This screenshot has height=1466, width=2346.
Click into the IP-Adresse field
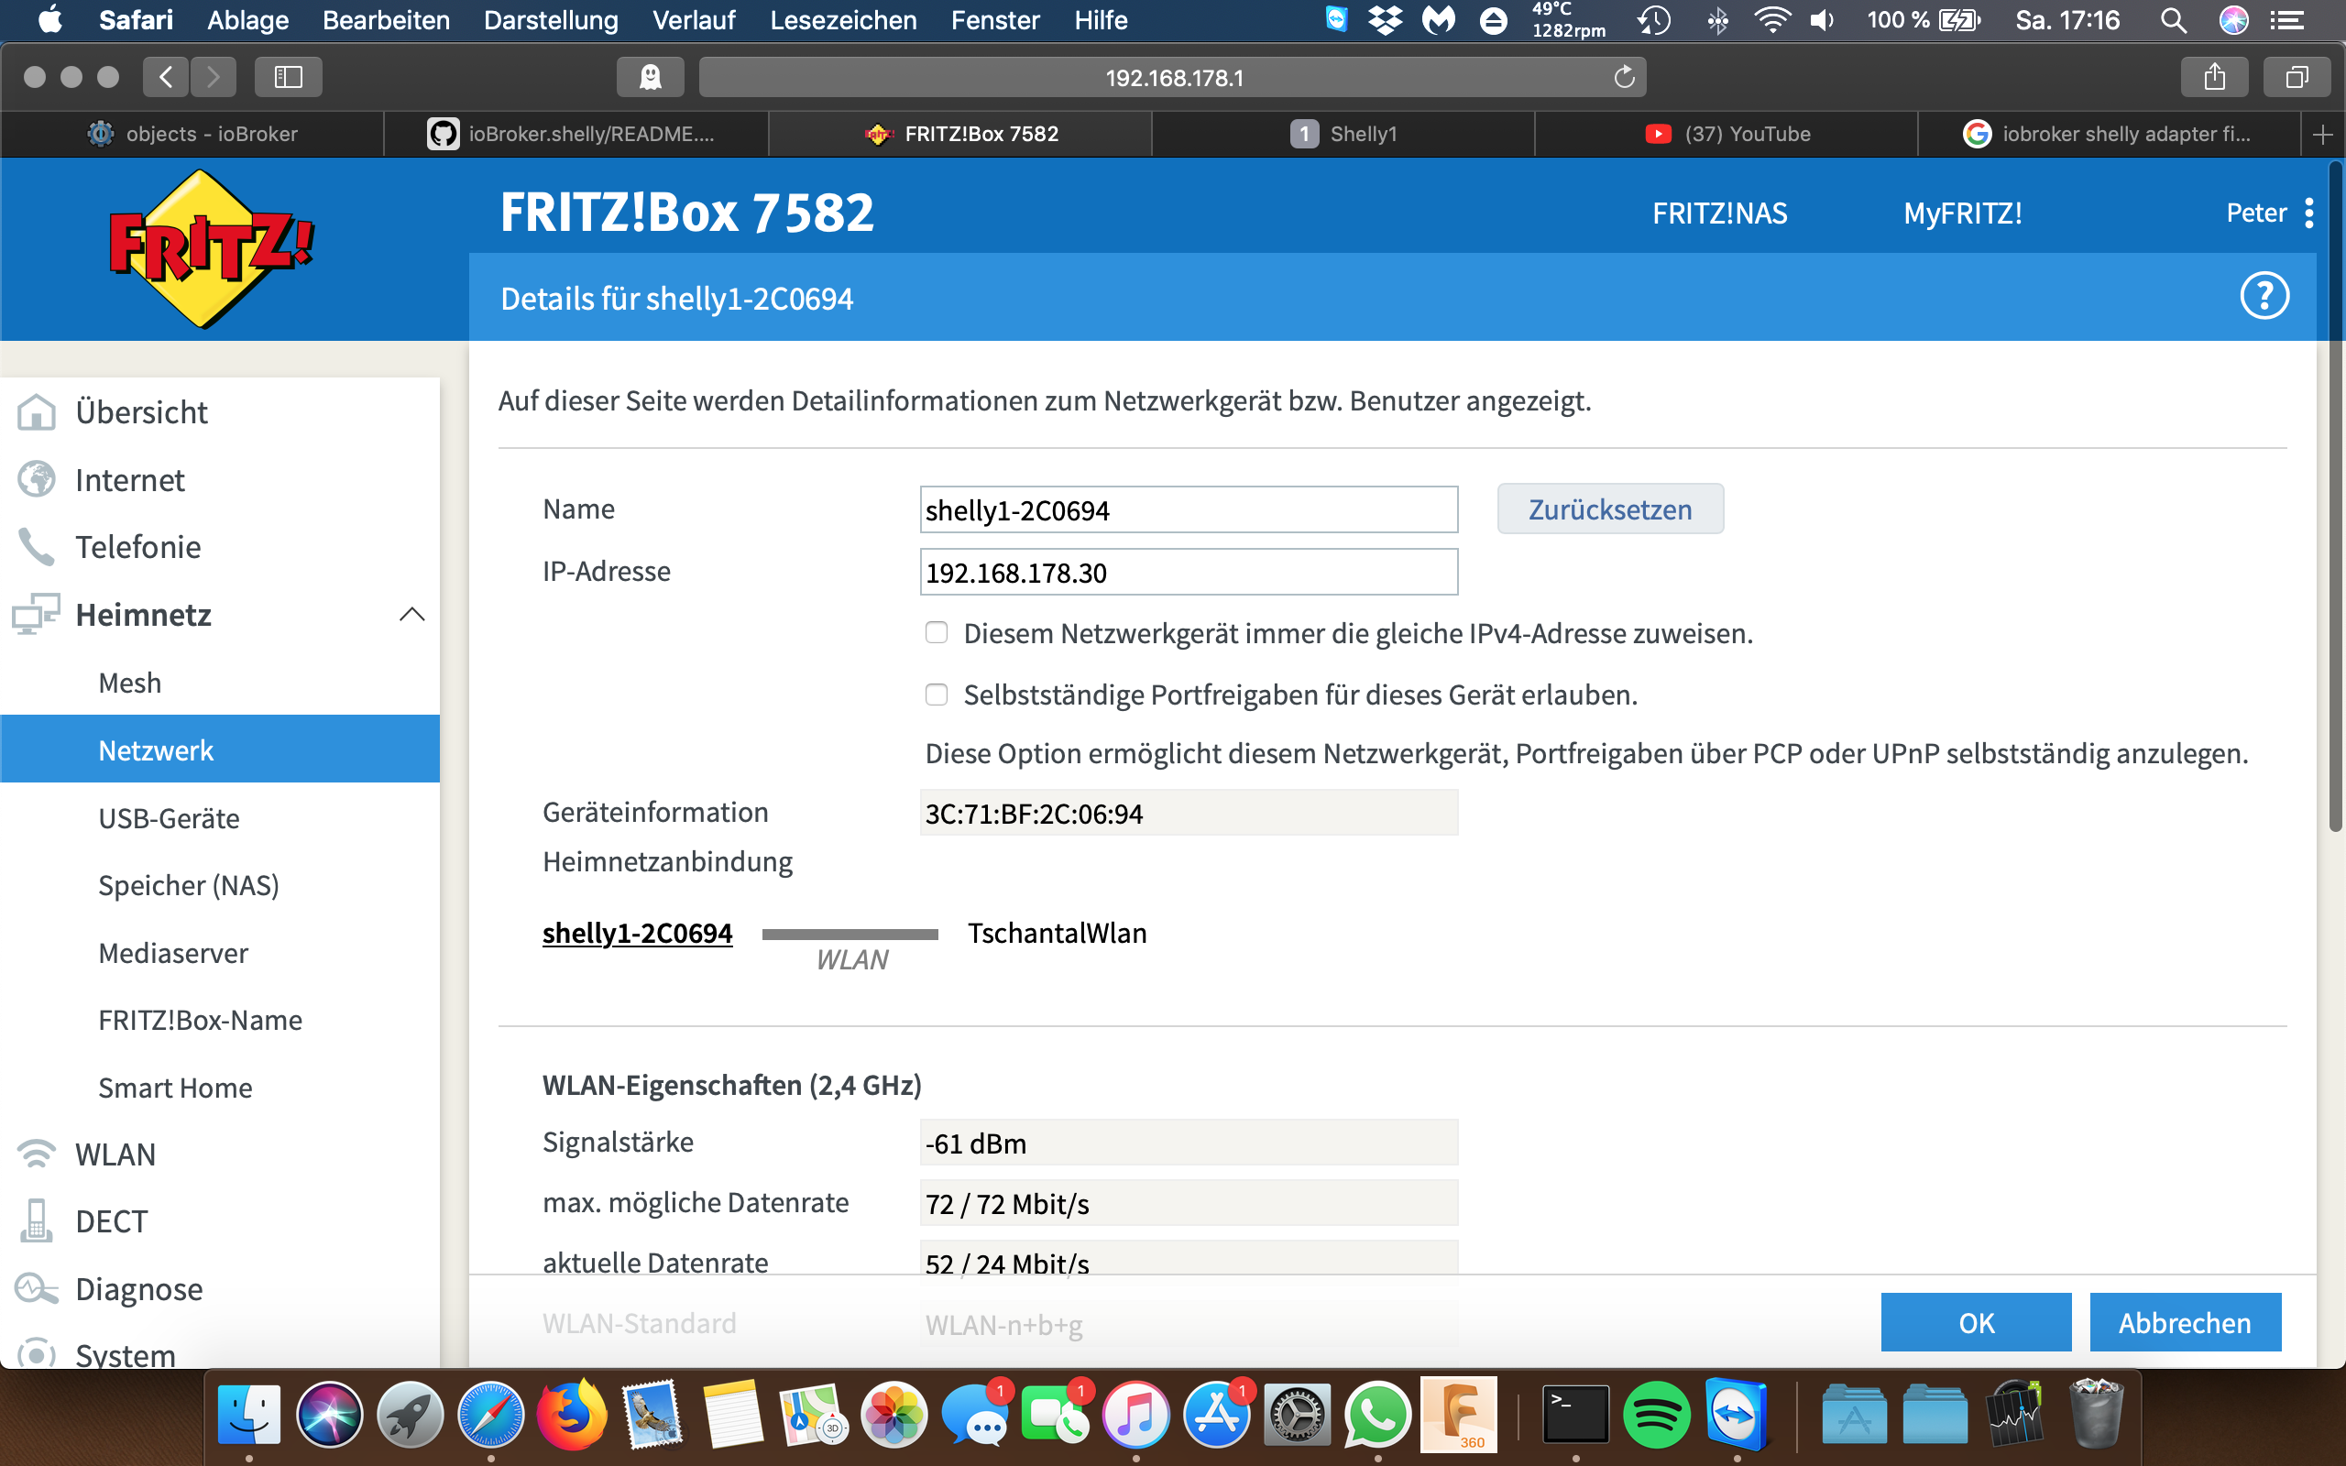point(1188,572)
